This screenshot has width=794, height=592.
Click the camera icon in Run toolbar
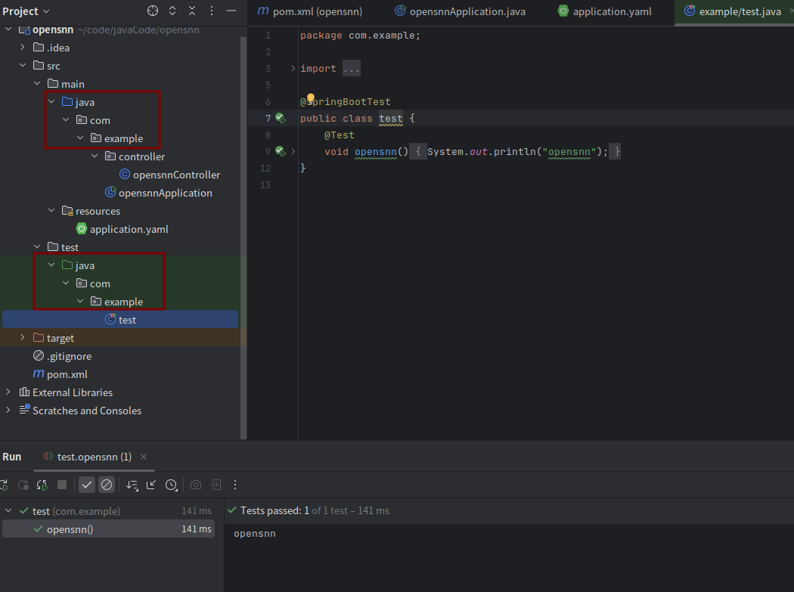point(195,485)
